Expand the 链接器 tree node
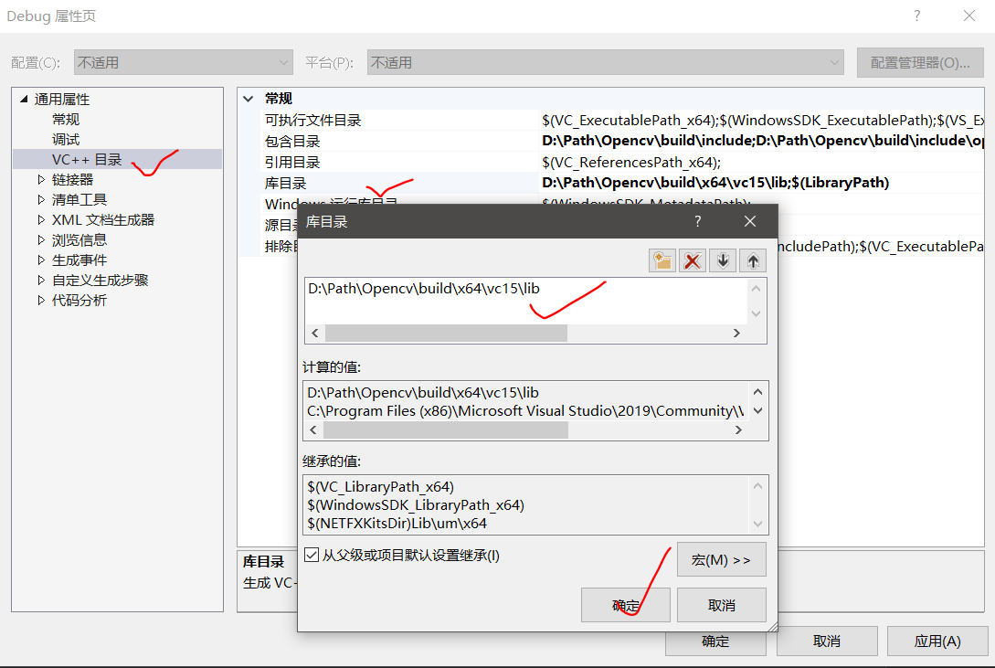 point(41,179)
